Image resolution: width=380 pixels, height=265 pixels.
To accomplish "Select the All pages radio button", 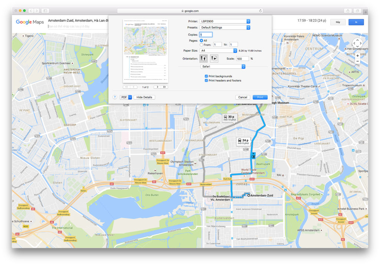I will (202, 40).
